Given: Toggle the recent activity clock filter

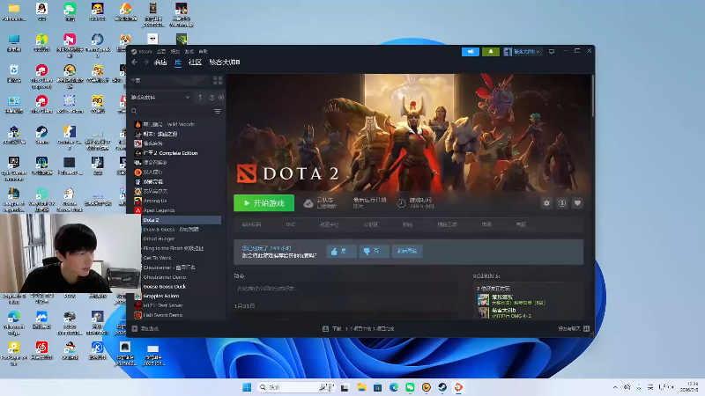Looking at the screenshot, I should 211,97.
